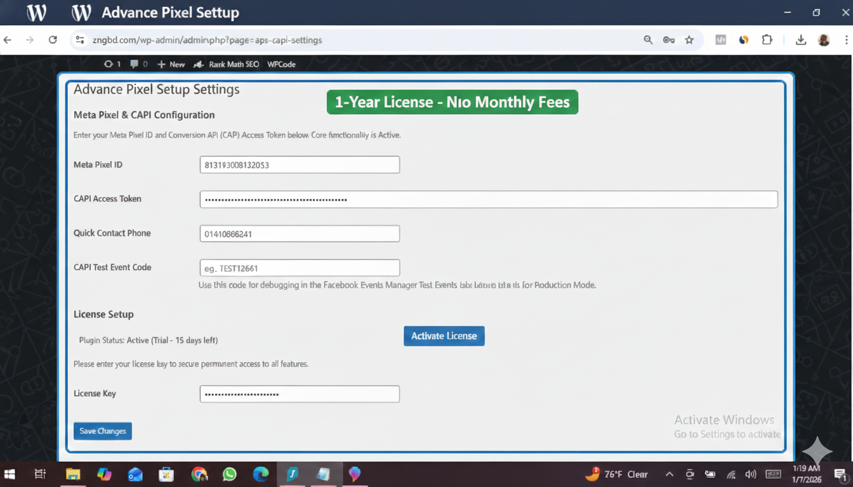The width and height of the screenshot is (853, 487).
Task: Launch Copilot from the taskbar
Action: [x=104, y=474]
